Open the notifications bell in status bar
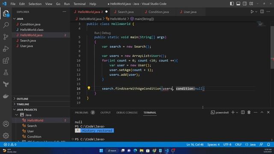Screen dimensions: 274x154 268,145
